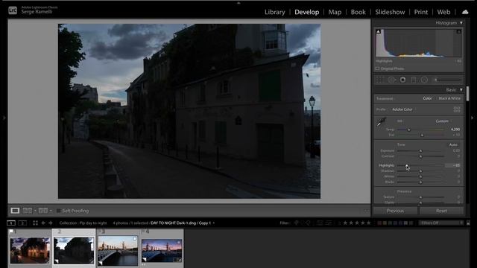The height and width of the screenshot is (268, 477).
Task: Filter by five-star rating
Action: pos(369,223)
